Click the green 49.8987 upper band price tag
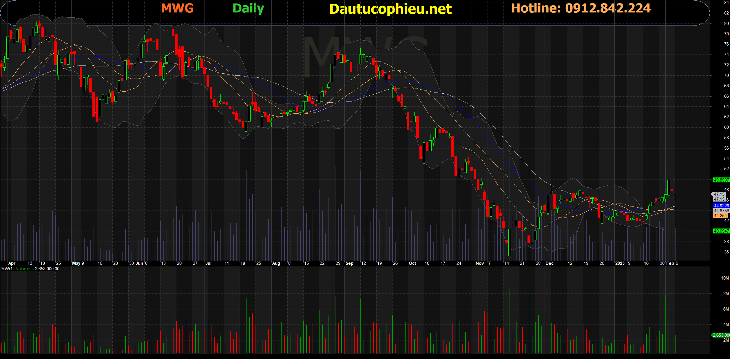The height and width of the screenshot is (359, 730). [721, 180]
